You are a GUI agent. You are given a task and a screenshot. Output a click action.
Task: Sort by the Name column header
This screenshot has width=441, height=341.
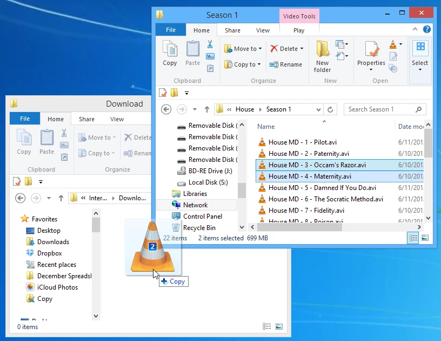point(266,127)
